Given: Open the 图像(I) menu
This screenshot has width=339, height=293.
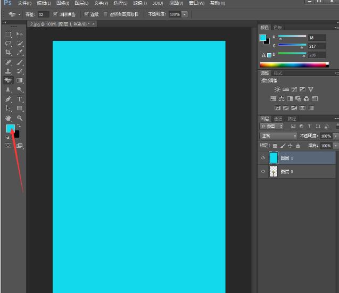Looking at the screenshot, I should point(62,3).
